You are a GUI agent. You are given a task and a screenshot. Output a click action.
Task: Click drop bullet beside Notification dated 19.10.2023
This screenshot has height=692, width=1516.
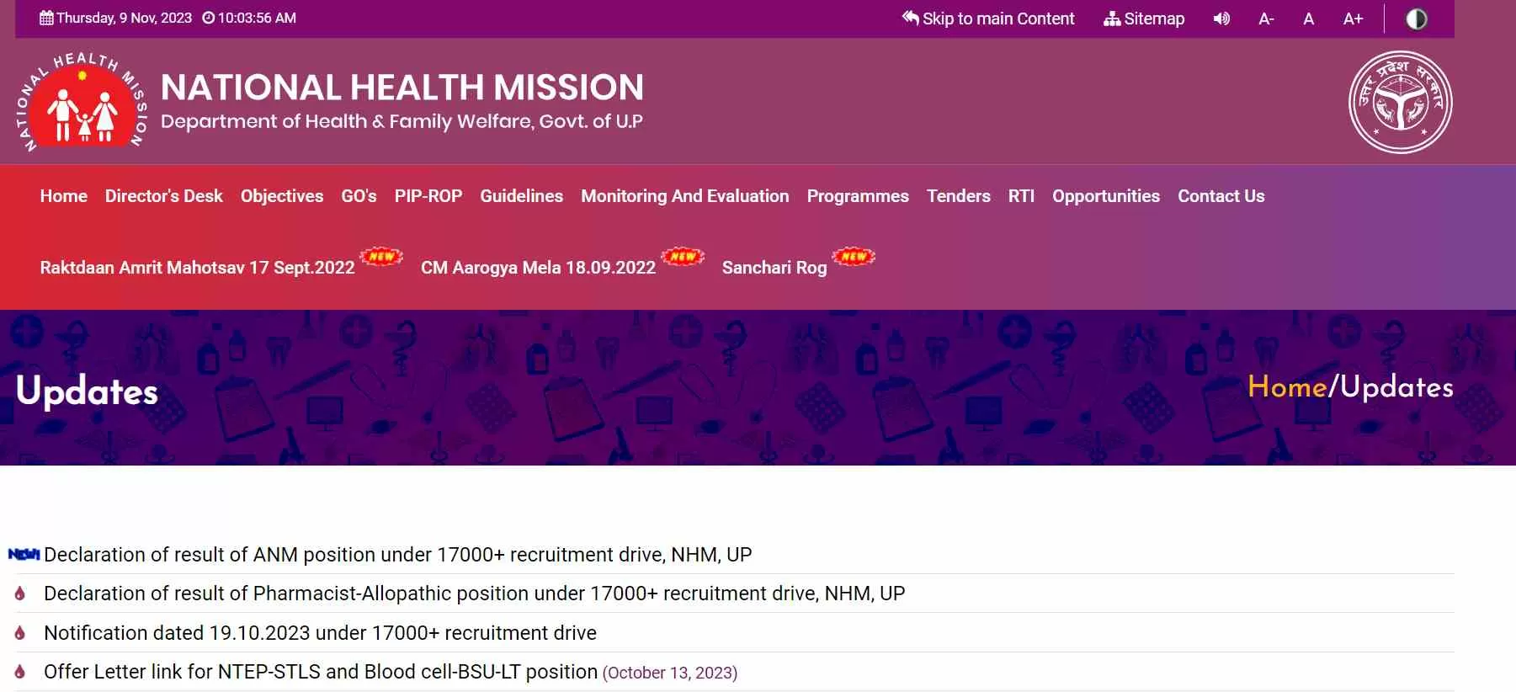[20, 633]
